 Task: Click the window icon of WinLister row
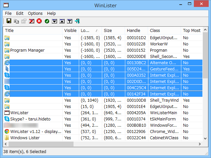tap(7, 113)
